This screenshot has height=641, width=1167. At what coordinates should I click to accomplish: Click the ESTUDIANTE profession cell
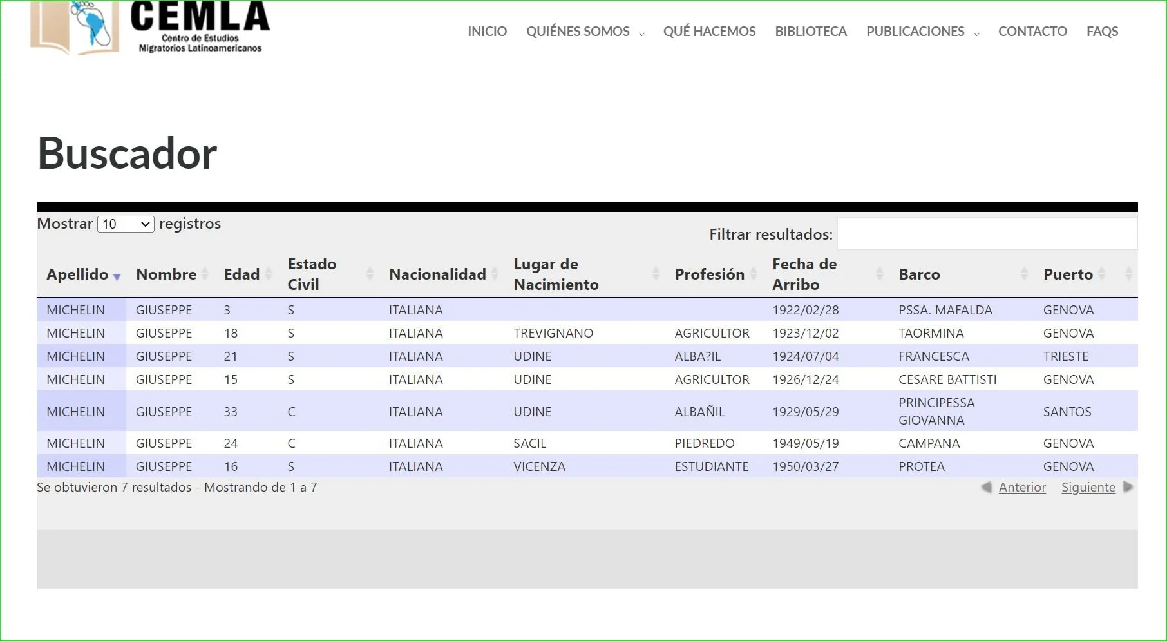point(712,466)
